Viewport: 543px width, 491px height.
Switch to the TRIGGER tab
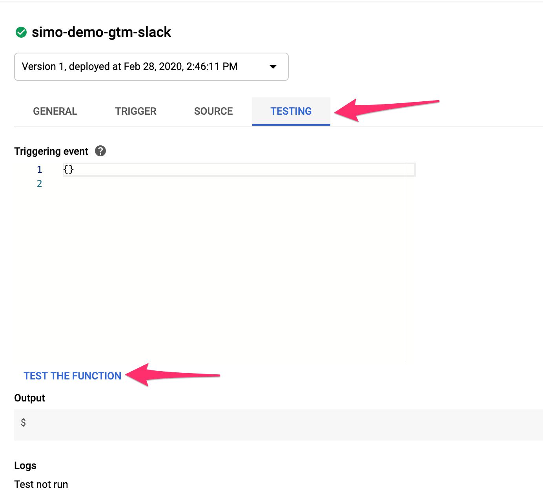(136, 112)
